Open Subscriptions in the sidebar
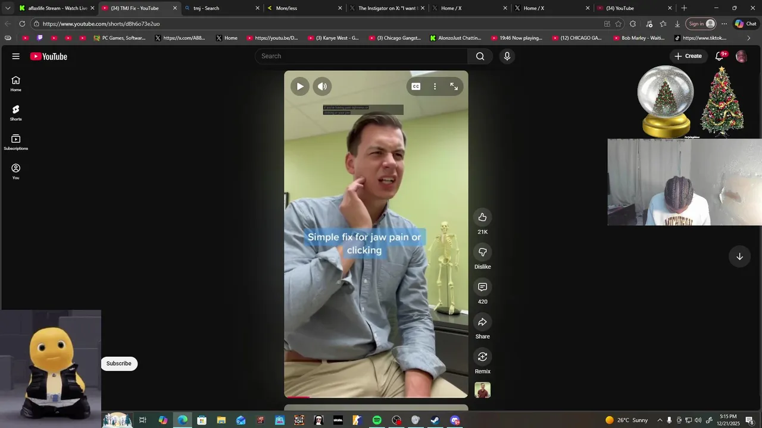 tap(16, 142)
